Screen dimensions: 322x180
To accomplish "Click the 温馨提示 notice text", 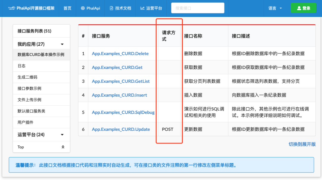I will coord(126,165).
